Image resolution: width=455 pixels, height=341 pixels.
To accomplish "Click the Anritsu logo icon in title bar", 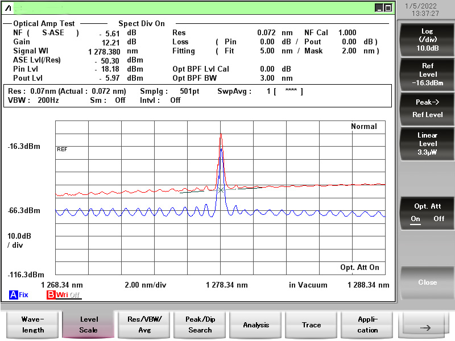I will [8, 7].
